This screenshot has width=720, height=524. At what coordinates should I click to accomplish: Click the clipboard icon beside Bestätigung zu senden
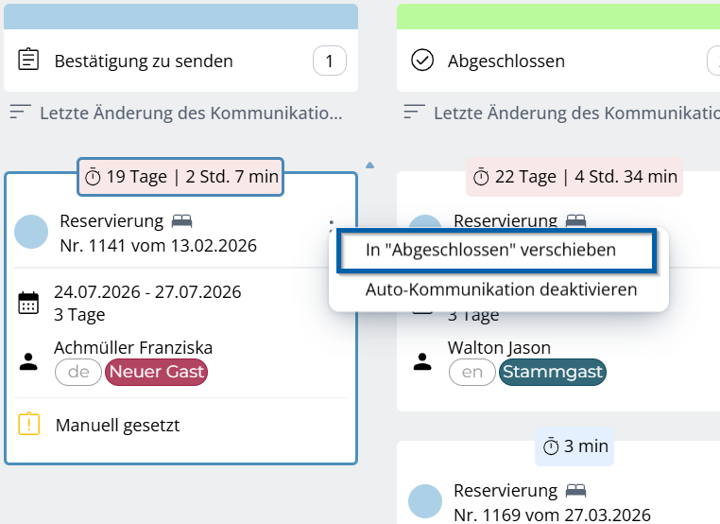(x=29, y=61)
